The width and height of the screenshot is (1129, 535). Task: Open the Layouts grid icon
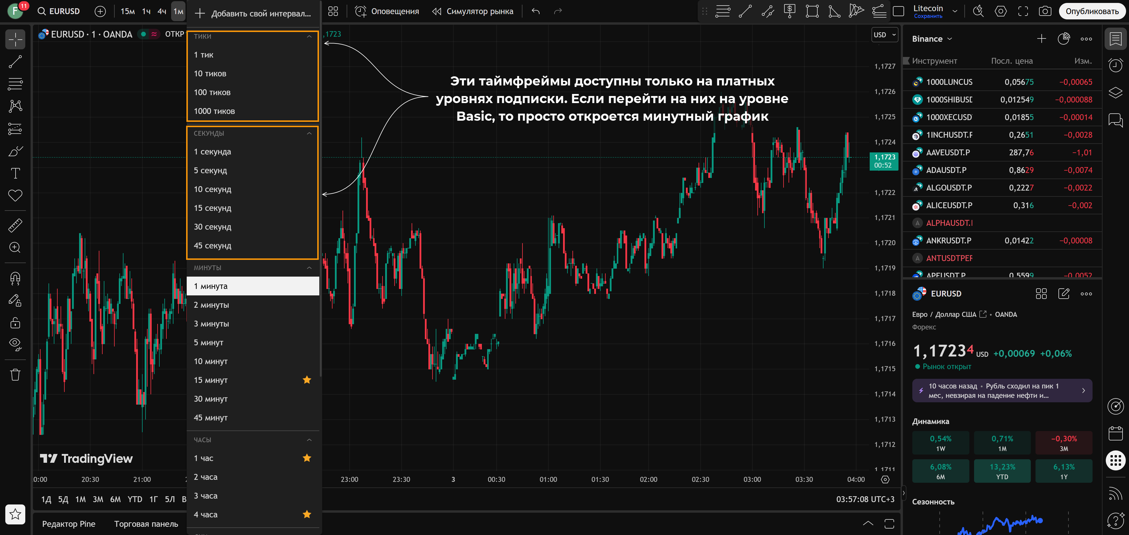click(333, 11)
